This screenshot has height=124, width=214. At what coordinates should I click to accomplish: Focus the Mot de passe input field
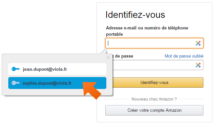(158, 65)
